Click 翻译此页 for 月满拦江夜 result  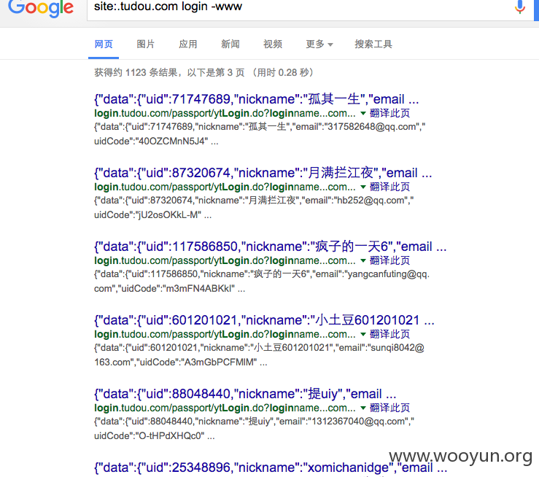389,187
